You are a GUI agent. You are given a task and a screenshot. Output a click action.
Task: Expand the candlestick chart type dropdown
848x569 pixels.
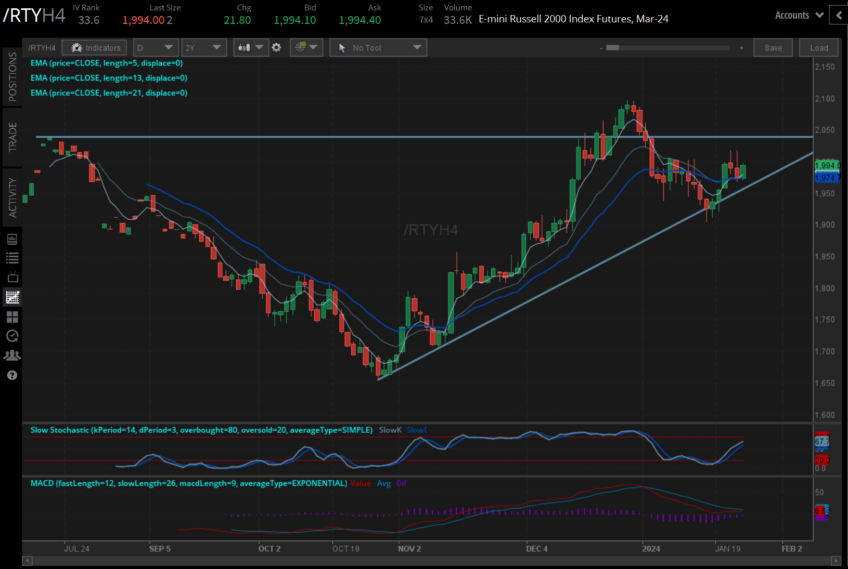click(251, 48)
